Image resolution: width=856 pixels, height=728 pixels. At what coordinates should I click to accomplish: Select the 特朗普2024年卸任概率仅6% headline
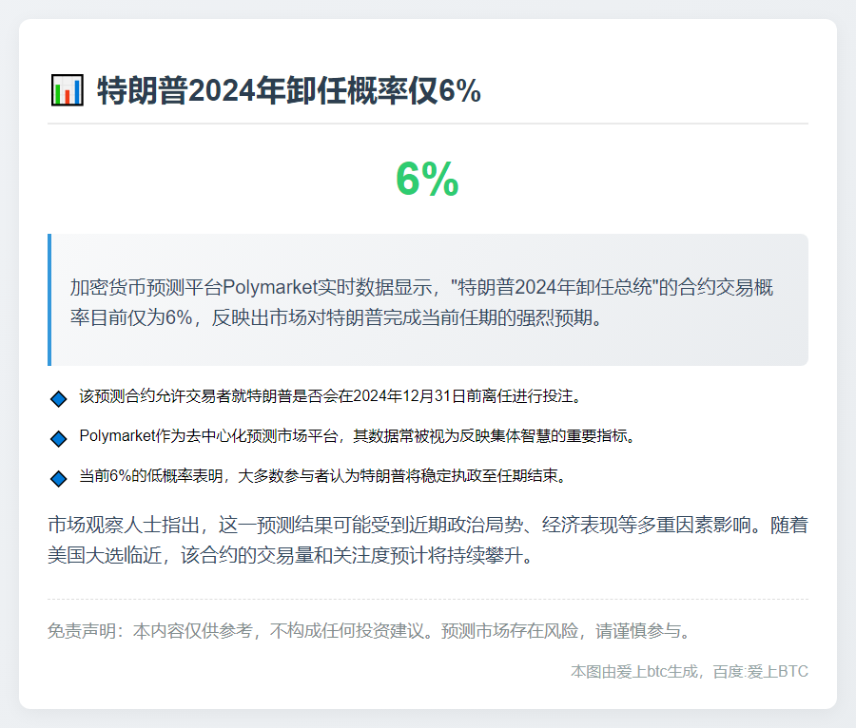[x=285, y=90]
